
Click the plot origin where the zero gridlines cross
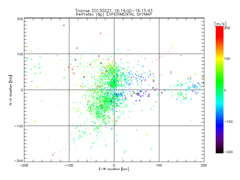[114, 90]
